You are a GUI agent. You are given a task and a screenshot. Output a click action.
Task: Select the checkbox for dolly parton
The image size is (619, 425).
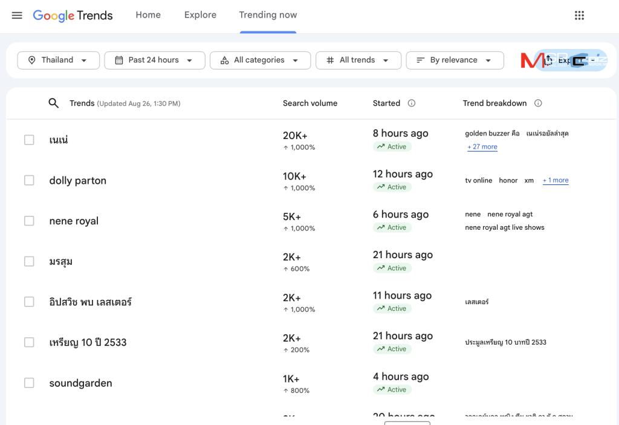(x=29, y=181)
